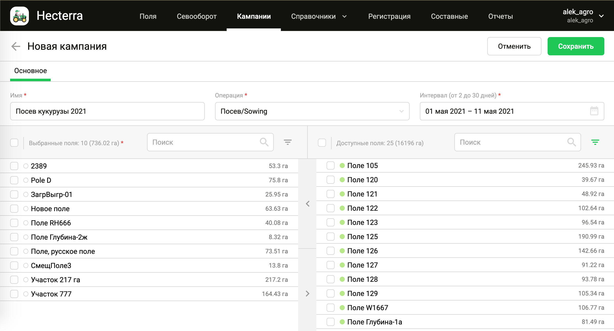
Task: Check the box for field Pole D
Action: pyautogui.click(x=14, y=180)
